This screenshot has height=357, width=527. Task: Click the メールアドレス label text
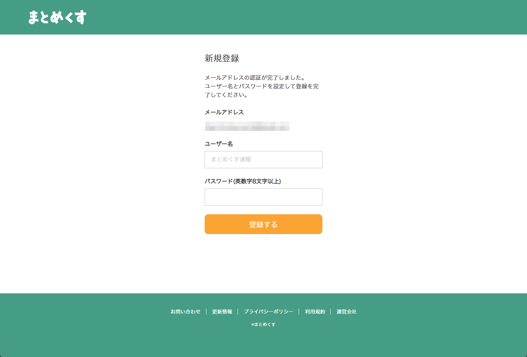224,112
